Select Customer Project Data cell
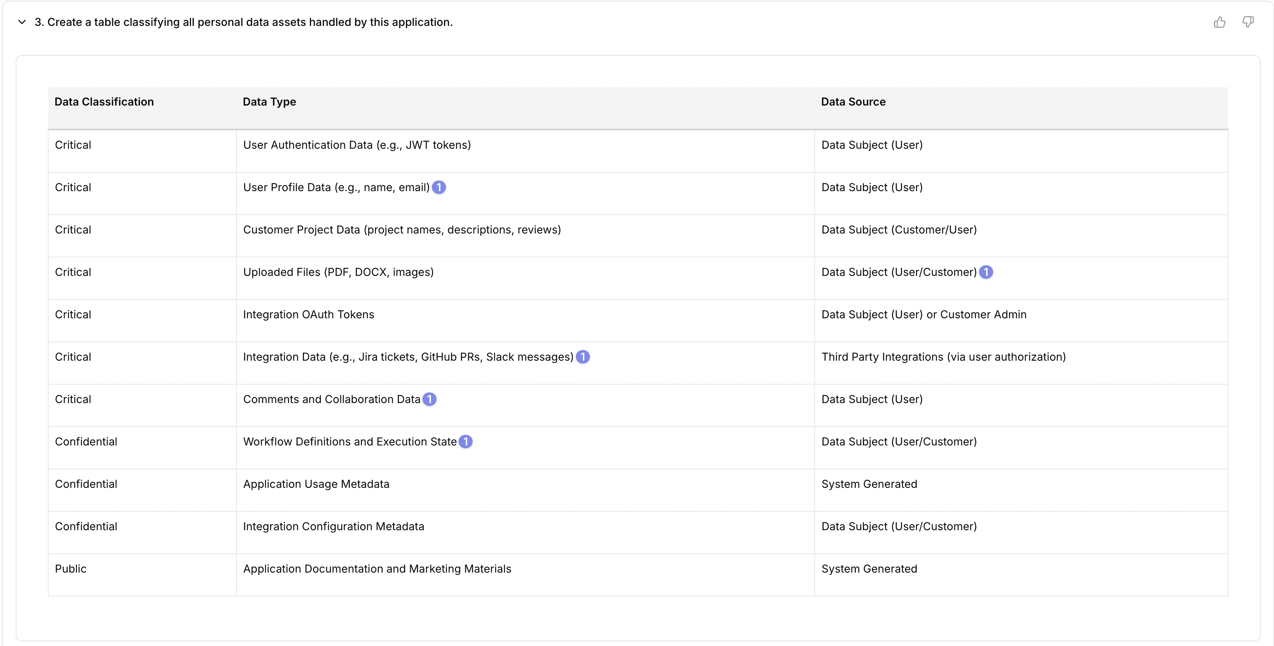This screenshot has height=646, width=1274. (402, 230)
